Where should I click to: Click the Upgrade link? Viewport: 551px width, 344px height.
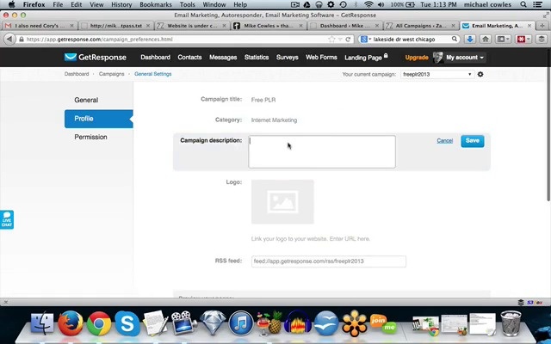(417, 58)
